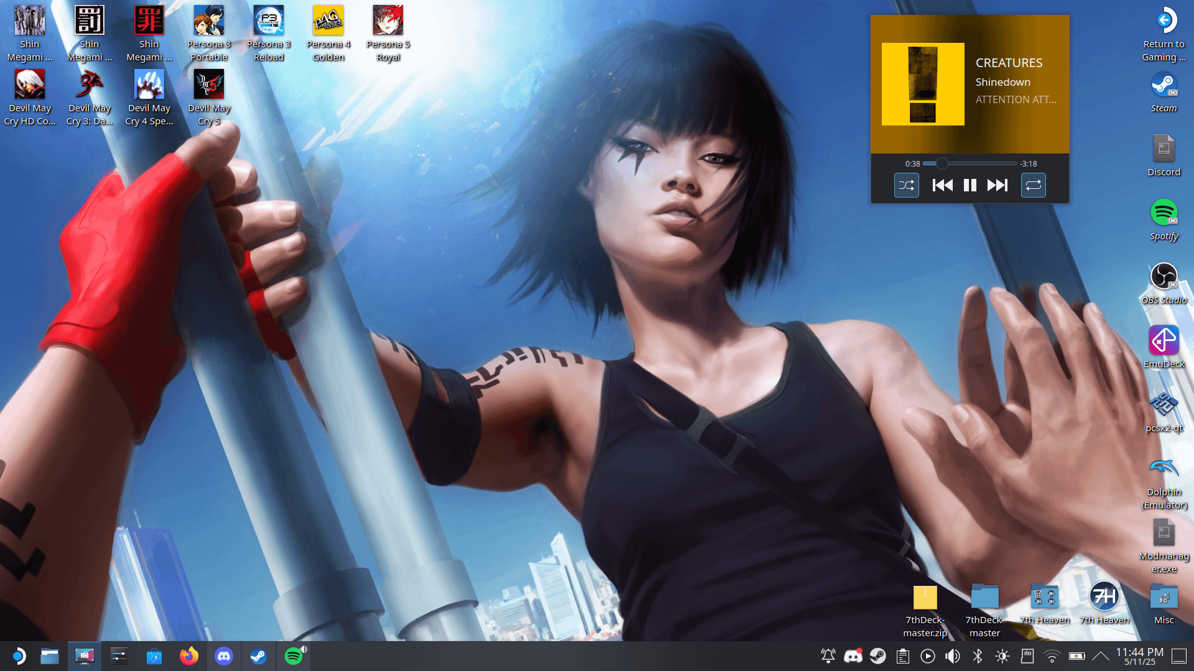Select the Devil May Cry HD Collection icon

(30, 98)
